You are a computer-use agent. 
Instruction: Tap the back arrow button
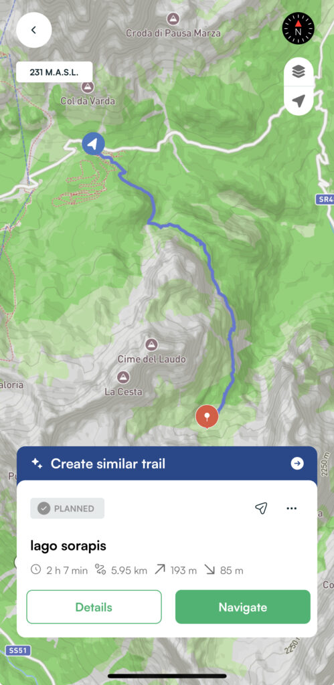point(33,29)
